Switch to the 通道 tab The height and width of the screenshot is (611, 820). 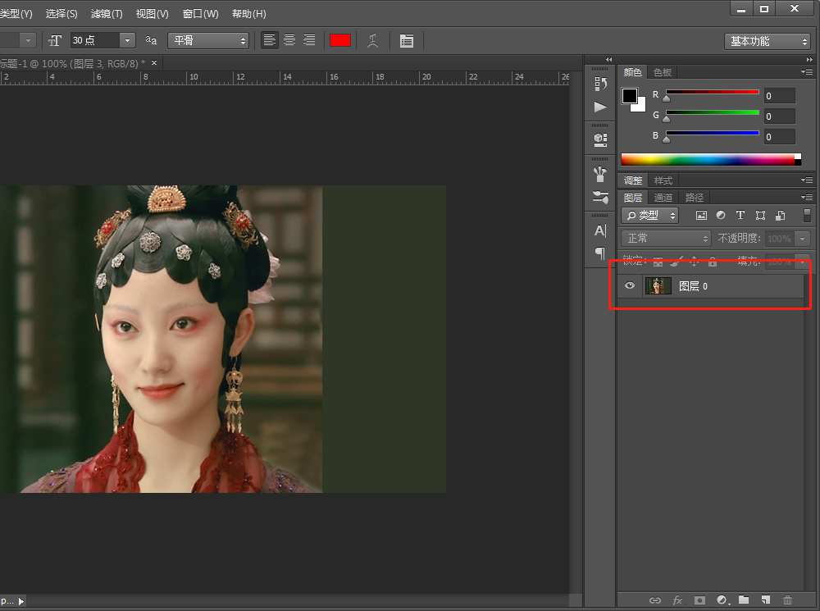[x=663, y=197]
